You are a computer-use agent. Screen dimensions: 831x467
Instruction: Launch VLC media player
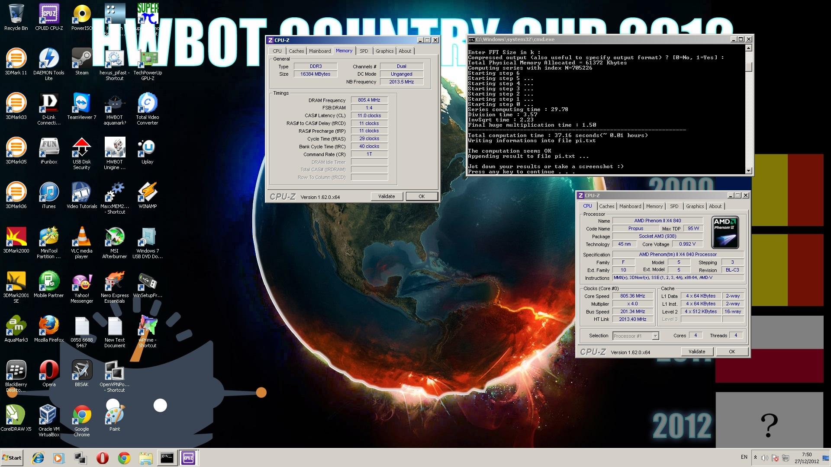[82, 243]
